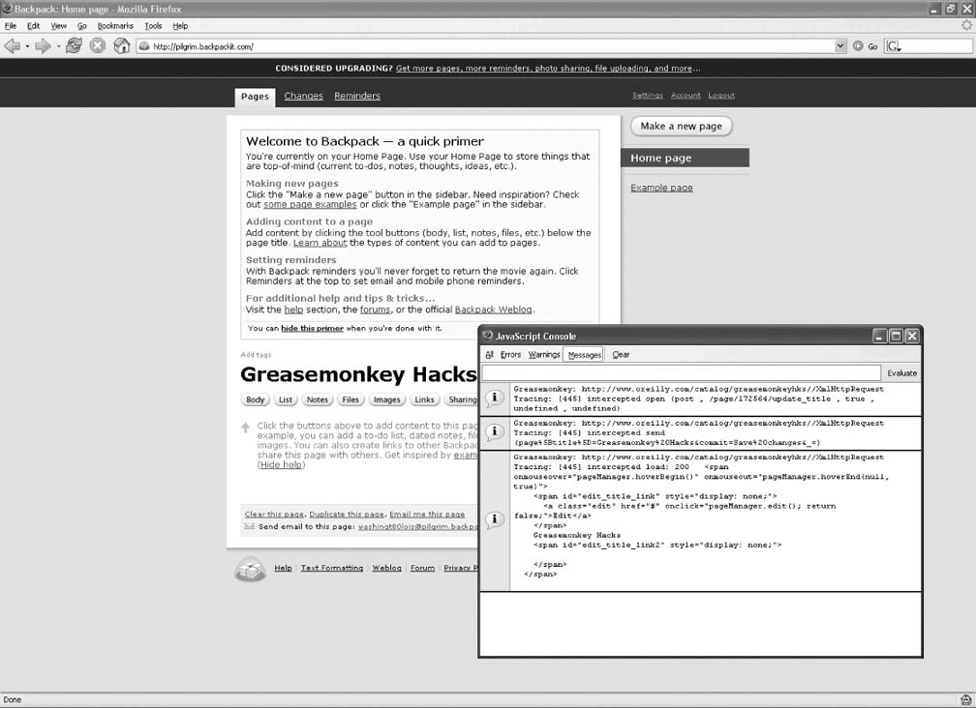Toggle the Messages filter in JavaScript Console
Image resolution: width=976 pixels, height=708 pixels.
coord(583,355)
